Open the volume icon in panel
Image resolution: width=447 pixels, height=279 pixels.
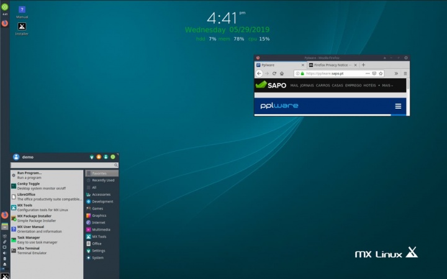4,253
